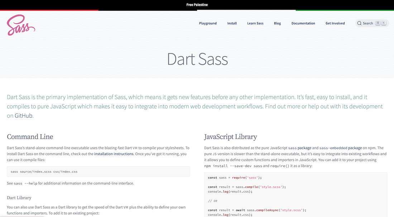Open the Documentation page
This screenshot has width=394, height=217.
pos(303,23)
